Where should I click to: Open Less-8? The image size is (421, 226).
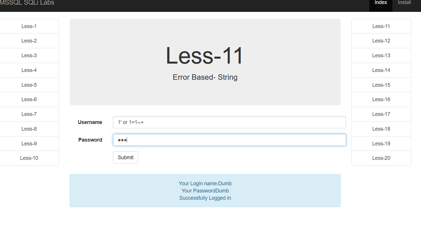[29, 129]
